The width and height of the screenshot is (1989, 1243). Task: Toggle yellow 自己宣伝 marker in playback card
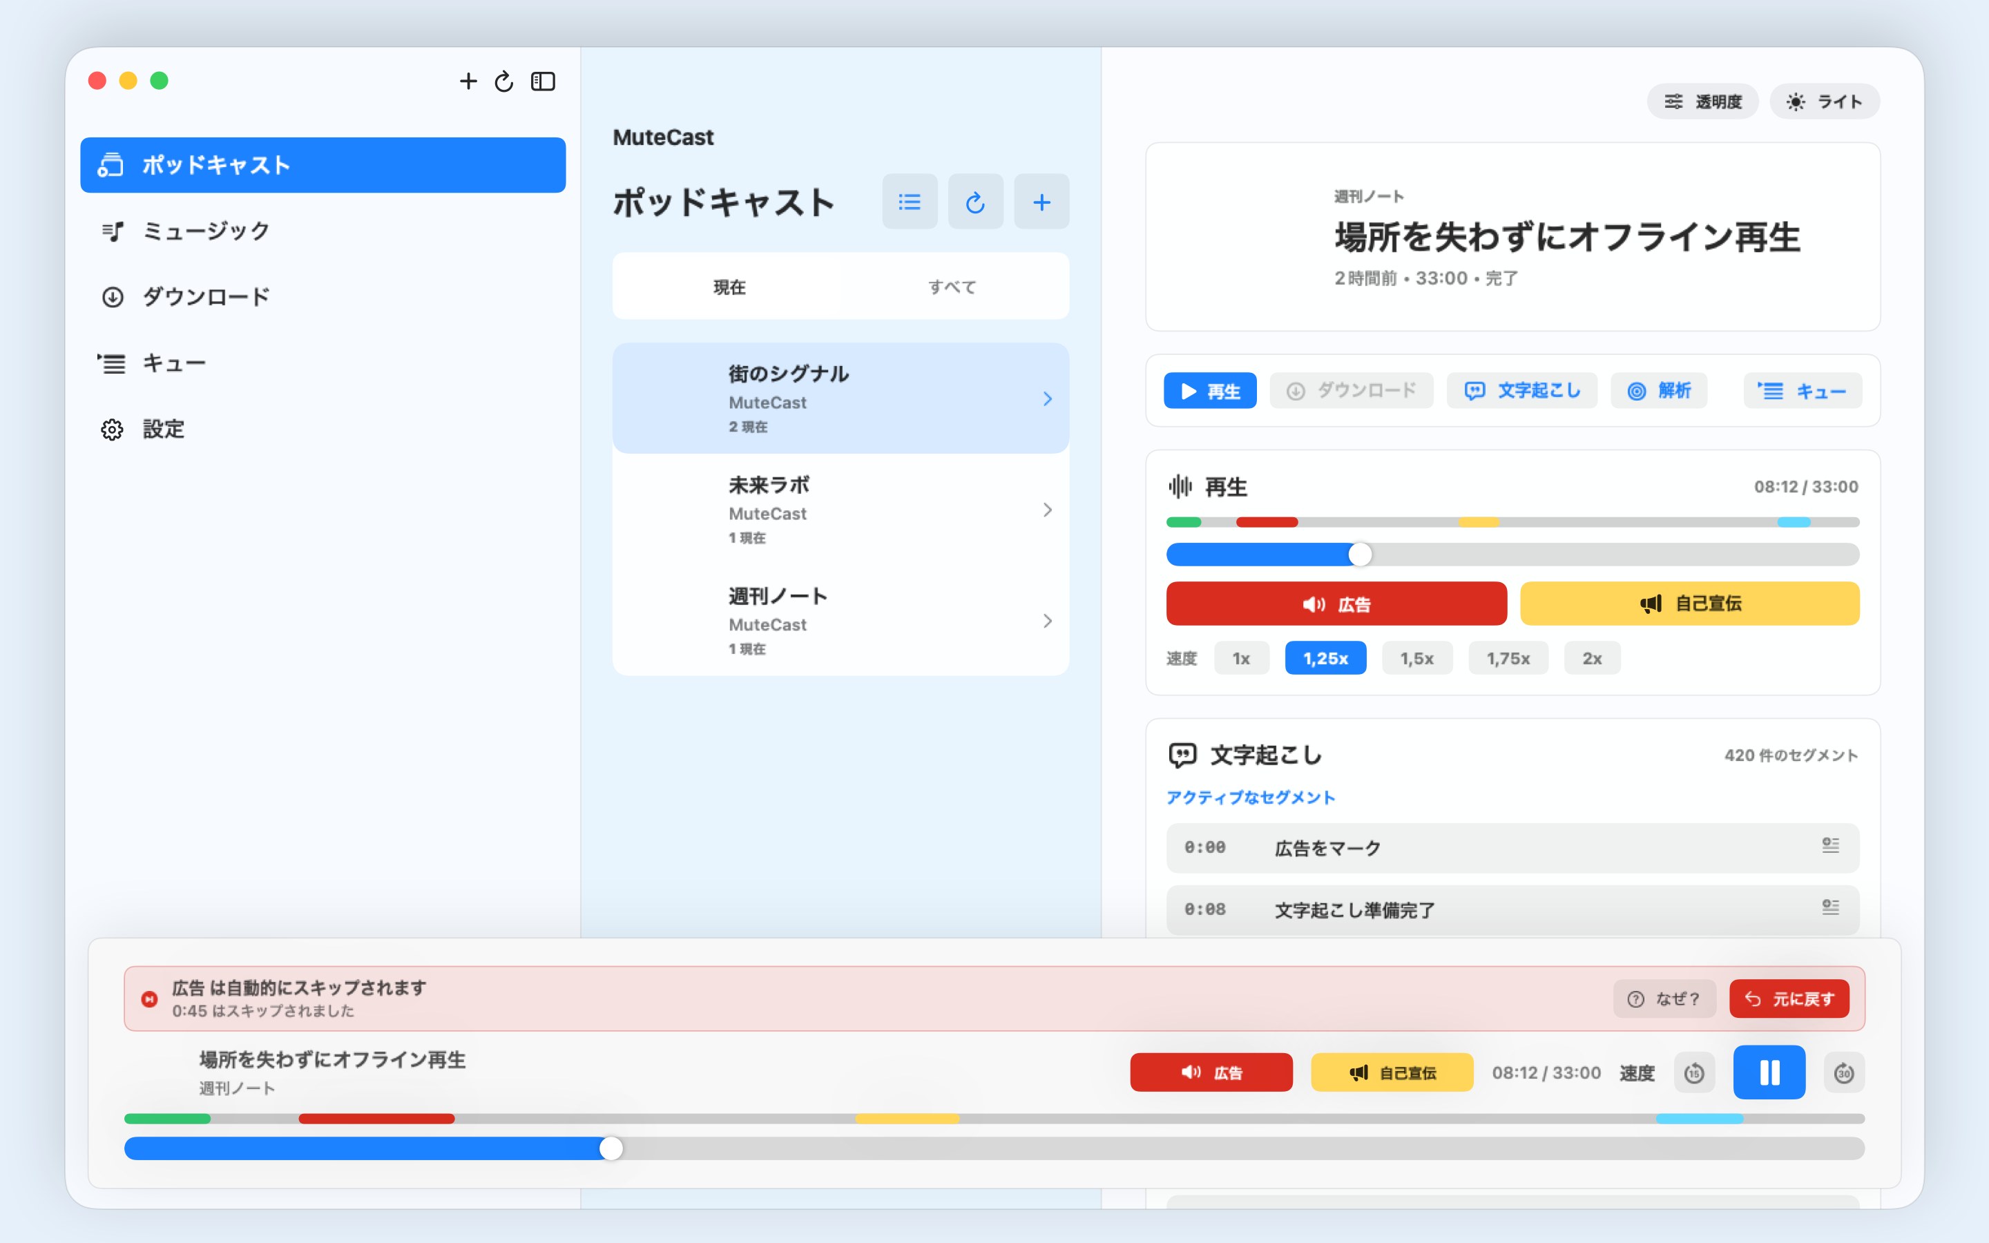click(x=1690, y=604)
